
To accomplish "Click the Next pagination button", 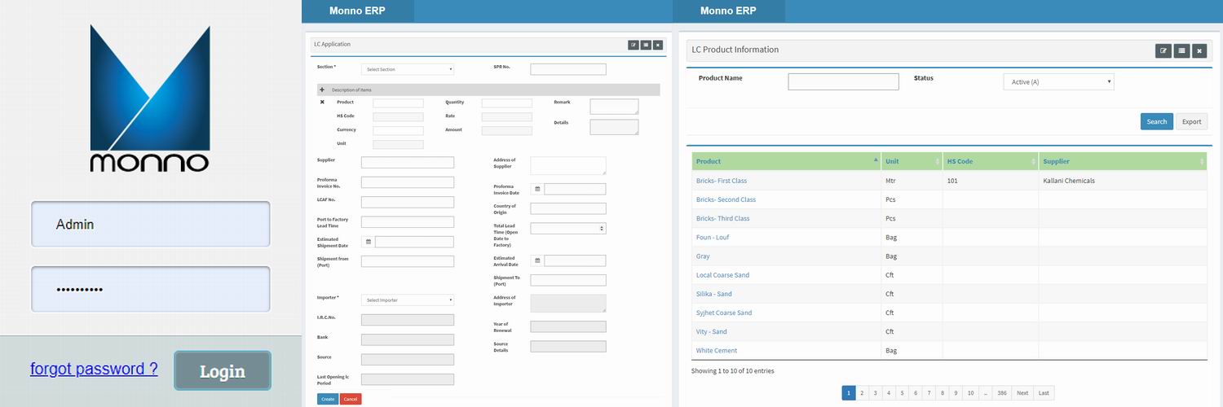I will [x=1022, y=393].
